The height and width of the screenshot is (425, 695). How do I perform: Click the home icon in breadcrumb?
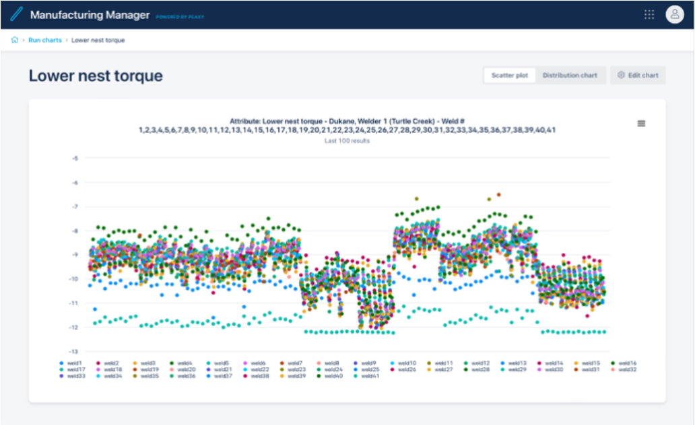(x=14, y=40)
